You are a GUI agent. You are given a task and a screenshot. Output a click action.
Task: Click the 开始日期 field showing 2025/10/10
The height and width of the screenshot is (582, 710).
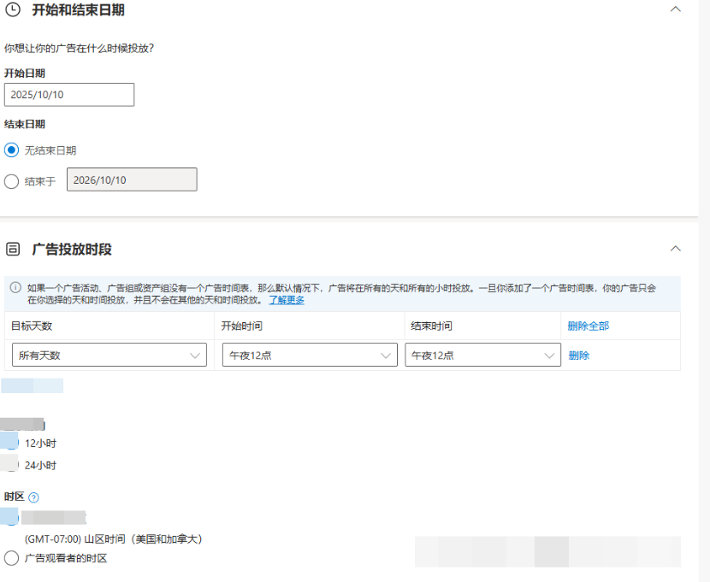coord(69,95)
